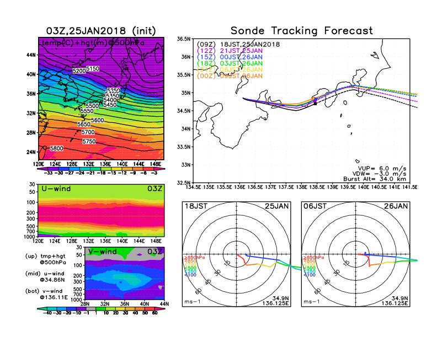437x337 pixels.
Task: Click '136.125E' coordinates in the 06JST hodograph
Action: 395,303
